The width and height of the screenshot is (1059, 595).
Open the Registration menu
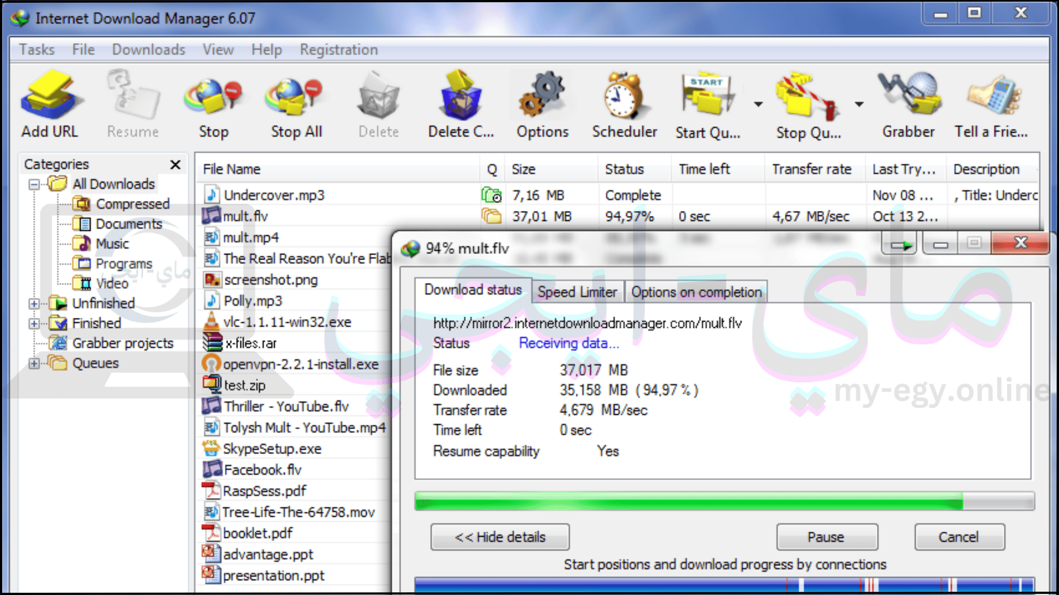coord(337,50)
